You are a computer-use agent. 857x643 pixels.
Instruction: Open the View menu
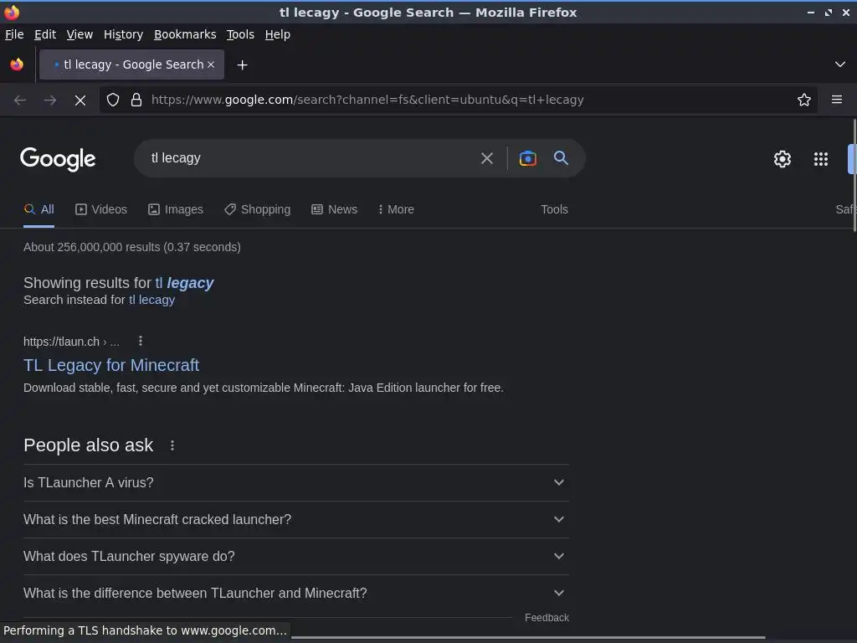pyautogui.click(x=80, y=34)
